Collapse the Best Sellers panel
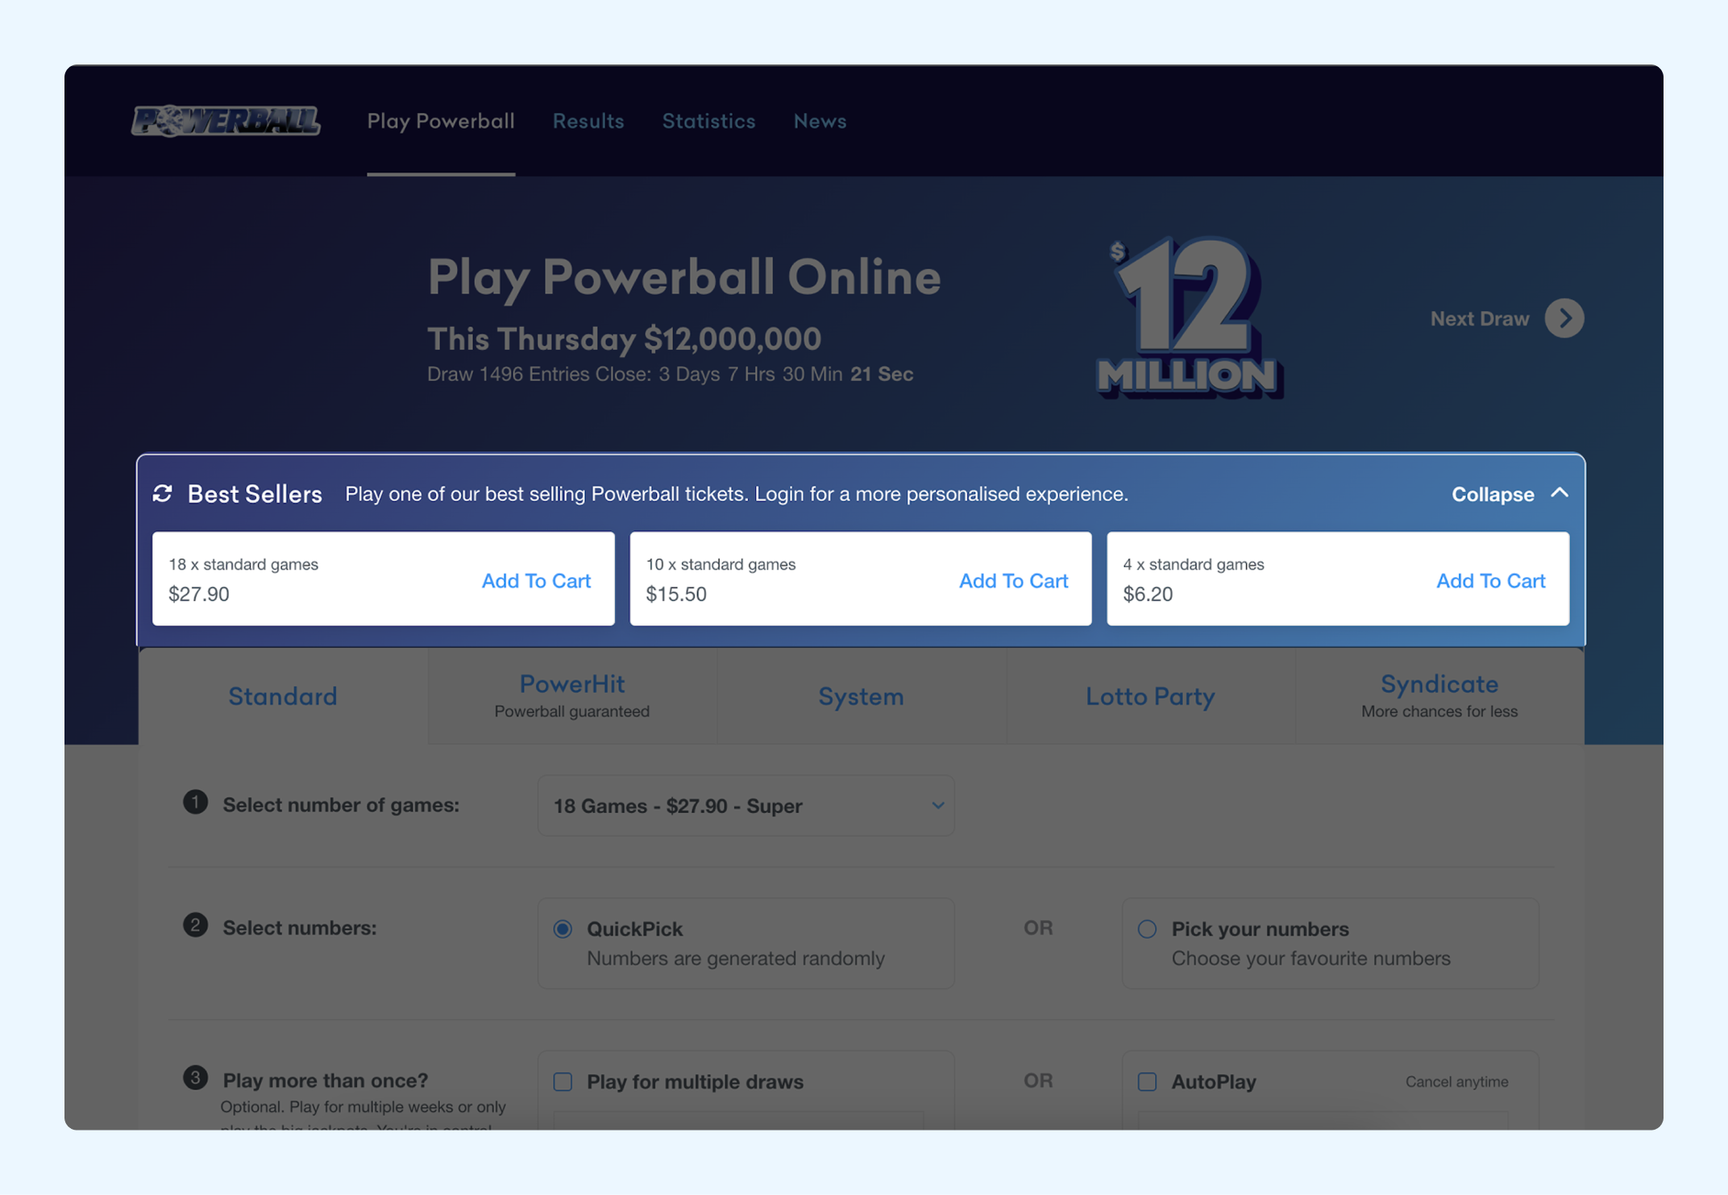 (1510, 493)
